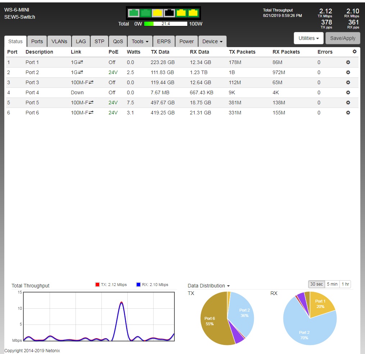365x354 pixels.
Task: Click the gear icon for Port 1 row
Action: click(x=348, y=62)
